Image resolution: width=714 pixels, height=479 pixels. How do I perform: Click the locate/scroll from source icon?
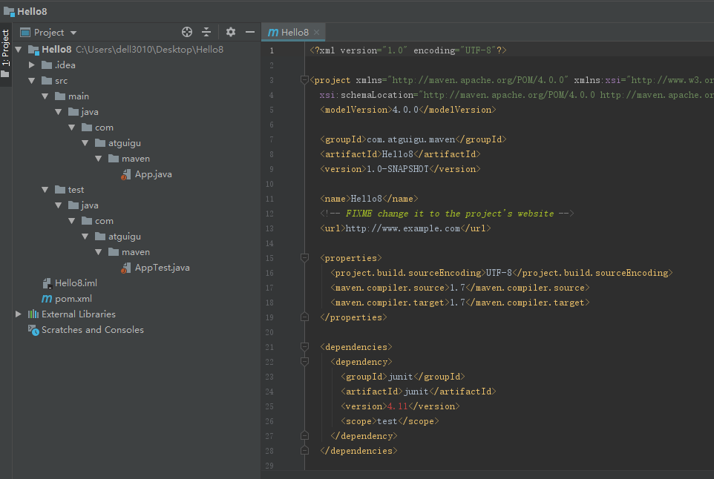click(187, 32)
